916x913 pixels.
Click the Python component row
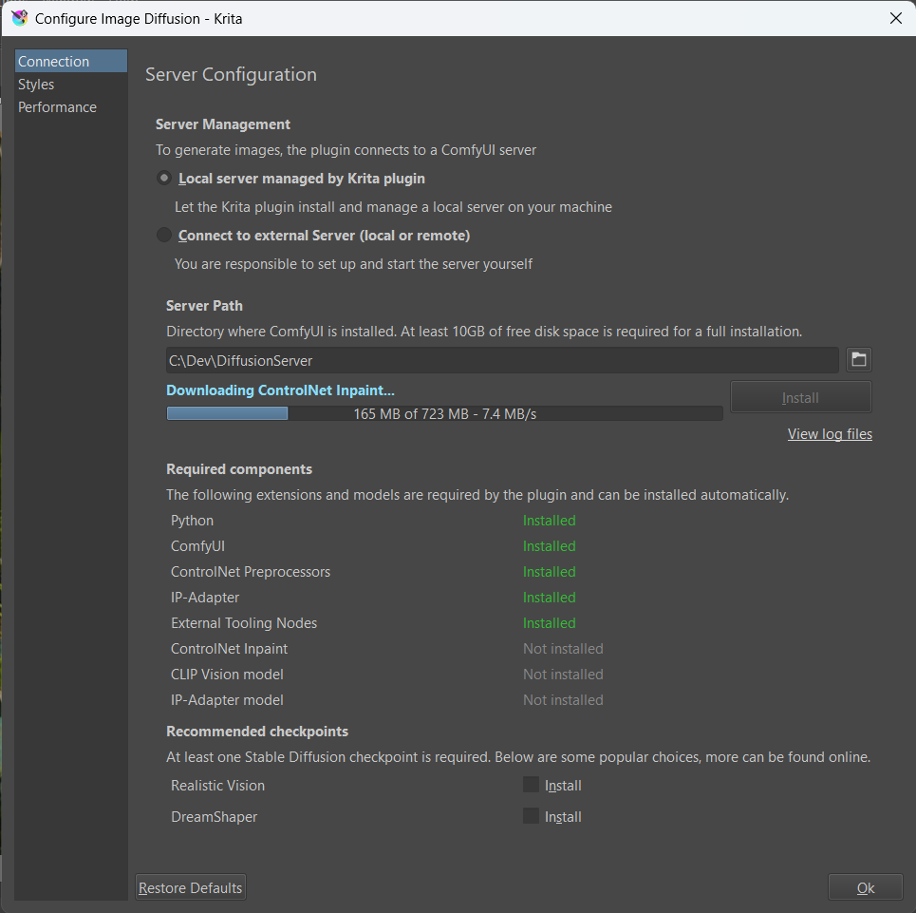[374, 521]
